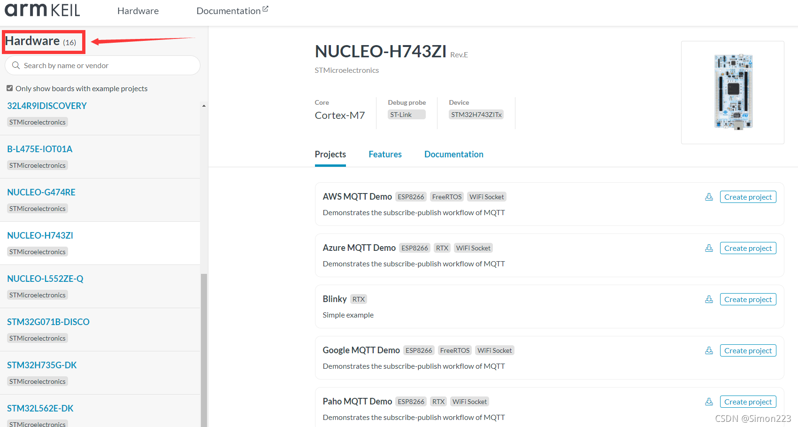
Task: Switch to the board Documentation tab
Action: (454, 155)
